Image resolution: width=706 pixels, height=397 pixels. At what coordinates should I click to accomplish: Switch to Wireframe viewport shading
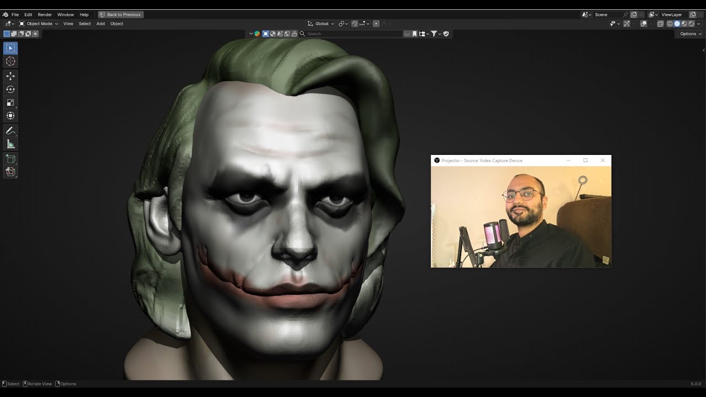(670, 24)
